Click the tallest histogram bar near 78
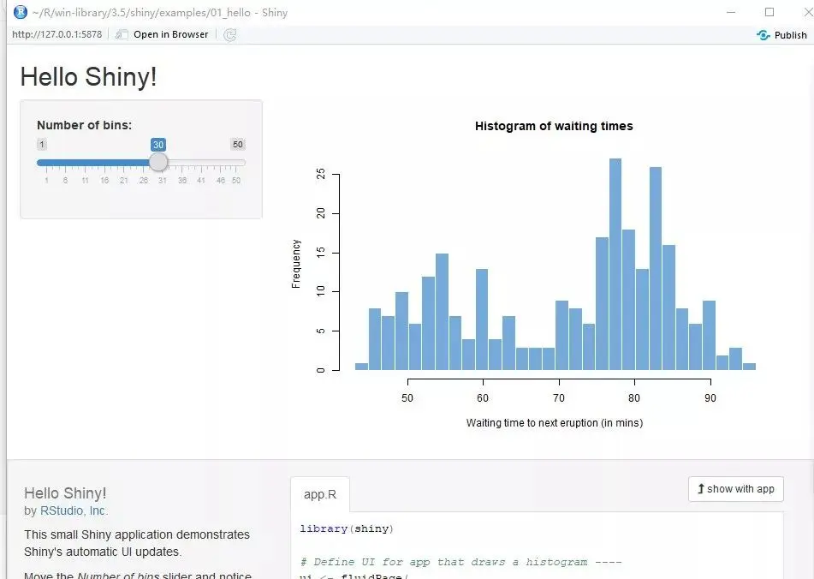Screen dimensions: 814x579 pyautogui.click(x=615, y=265)
